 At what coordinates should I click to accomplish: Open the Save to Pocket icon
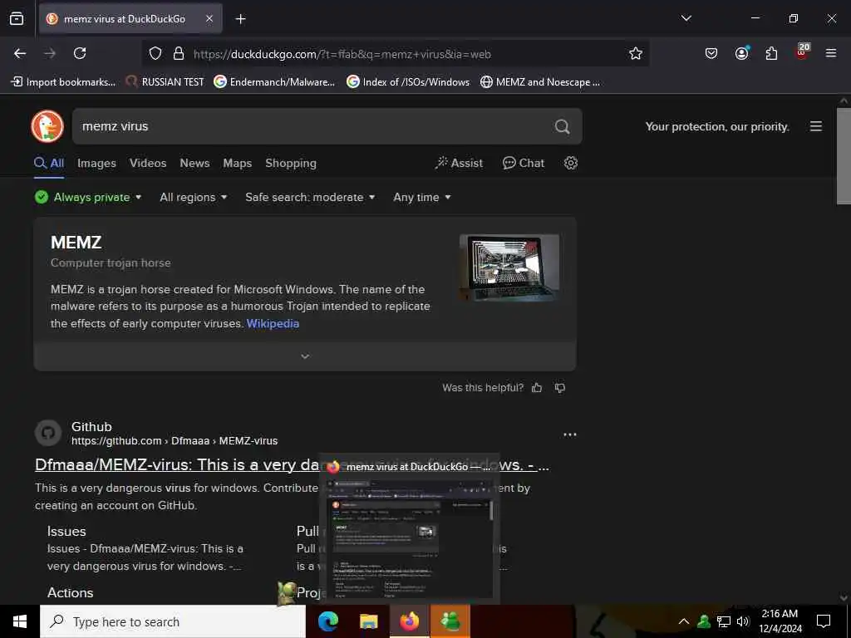click(x=711, y=53)
